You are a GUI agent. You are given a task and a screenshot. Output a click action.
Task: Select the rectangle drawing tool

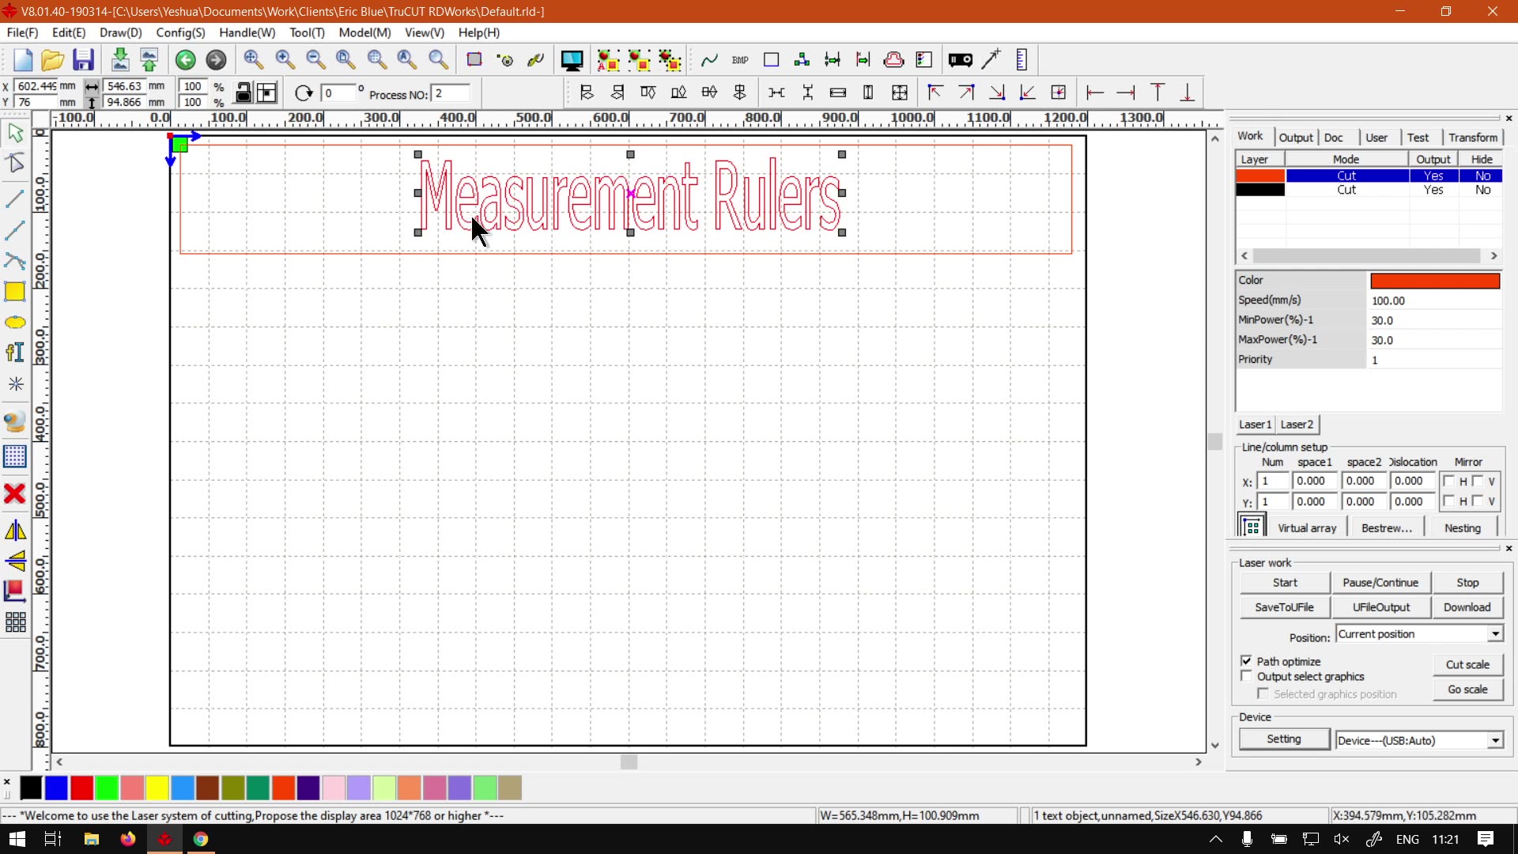tap(15, 292)
